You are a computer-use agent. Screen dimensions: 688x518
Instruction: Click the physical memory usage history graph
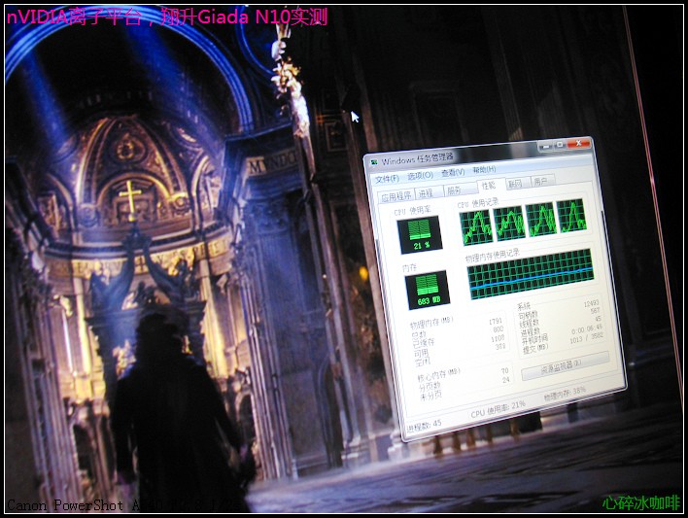(x=531, y=274)
